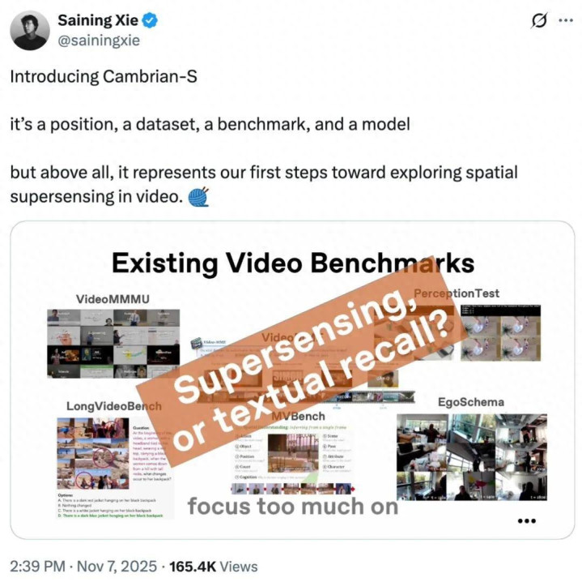Click the VideoMMMU thumbnail grid
Image resolution: width=582 pixels, height=582 pixels.
pos(113,344)
